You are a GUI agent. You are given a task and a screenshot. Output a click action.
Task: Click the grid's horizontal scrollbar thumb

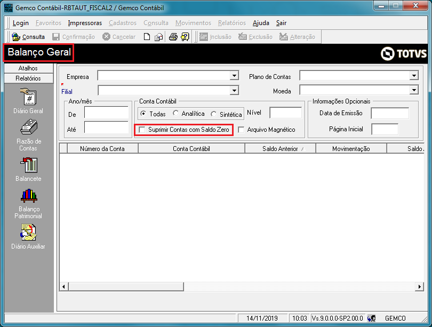tap(126, 286)
